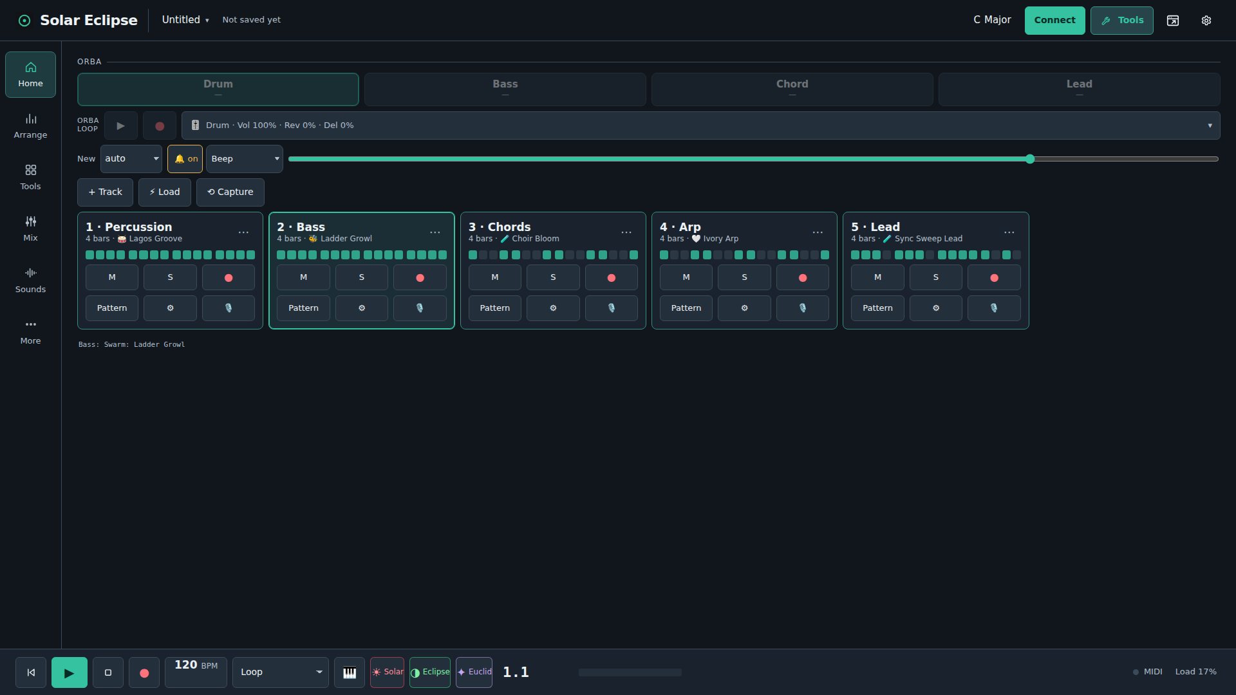
Task: Open the New auto dropdown
Action: pos(131,159)
